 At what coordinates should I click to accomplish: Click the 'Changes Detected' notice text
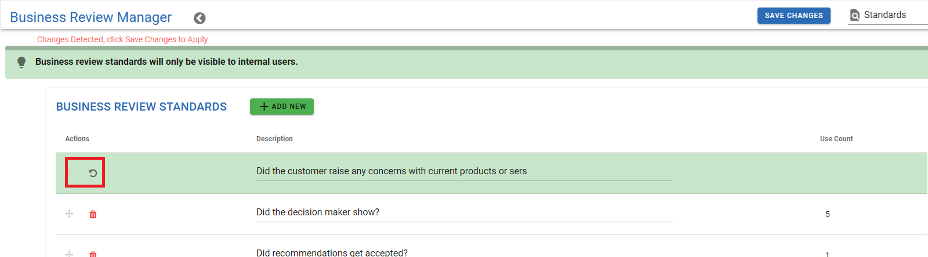point(122,39)
